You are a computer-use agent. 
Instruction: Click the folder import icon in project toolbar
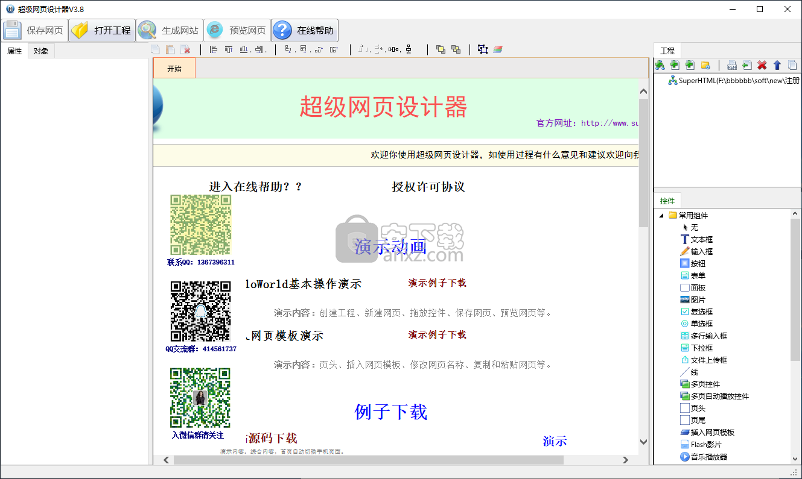click(705, 65)
